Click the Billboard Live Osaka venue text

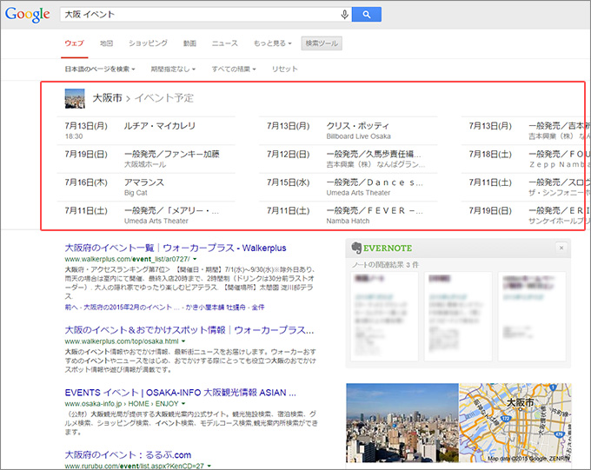[358, 136]
